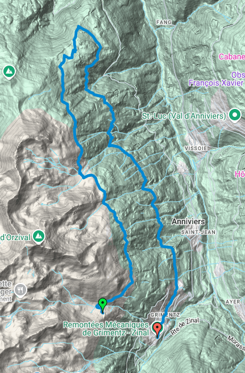Click the Remontées Mécaniques de Grimentz - Zinal label
Viewport: 245px width, 373px height.
[106, 329]
